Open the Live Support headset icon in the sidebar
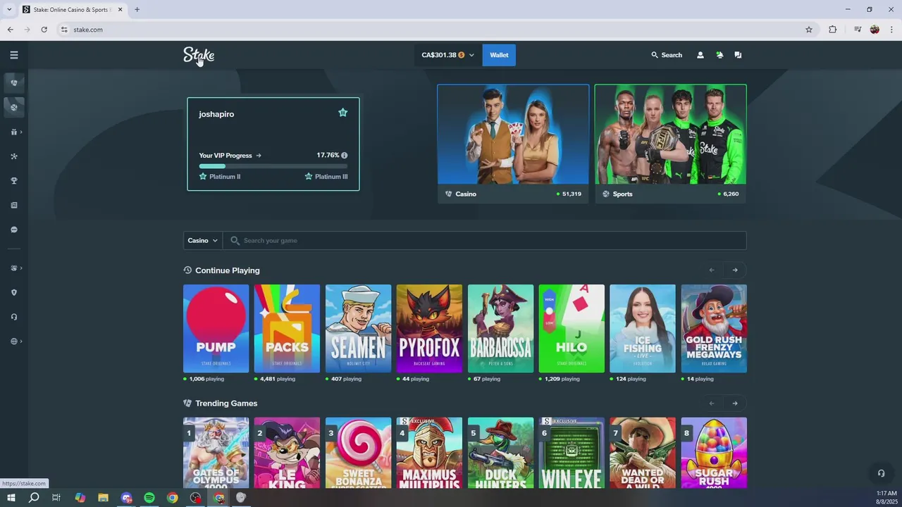The image size is (902, 507). coord(13,317)
